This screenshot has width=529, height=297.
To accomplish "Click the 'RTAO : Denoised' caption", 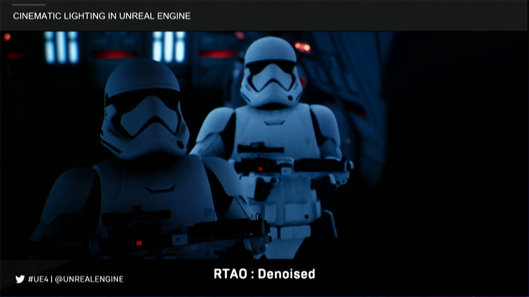I will [x=264, y=274].
